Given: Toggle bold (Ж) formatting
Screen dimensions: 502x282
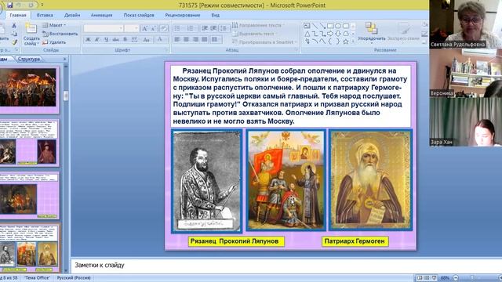Looking at the screenshot, I should [88, 40].
